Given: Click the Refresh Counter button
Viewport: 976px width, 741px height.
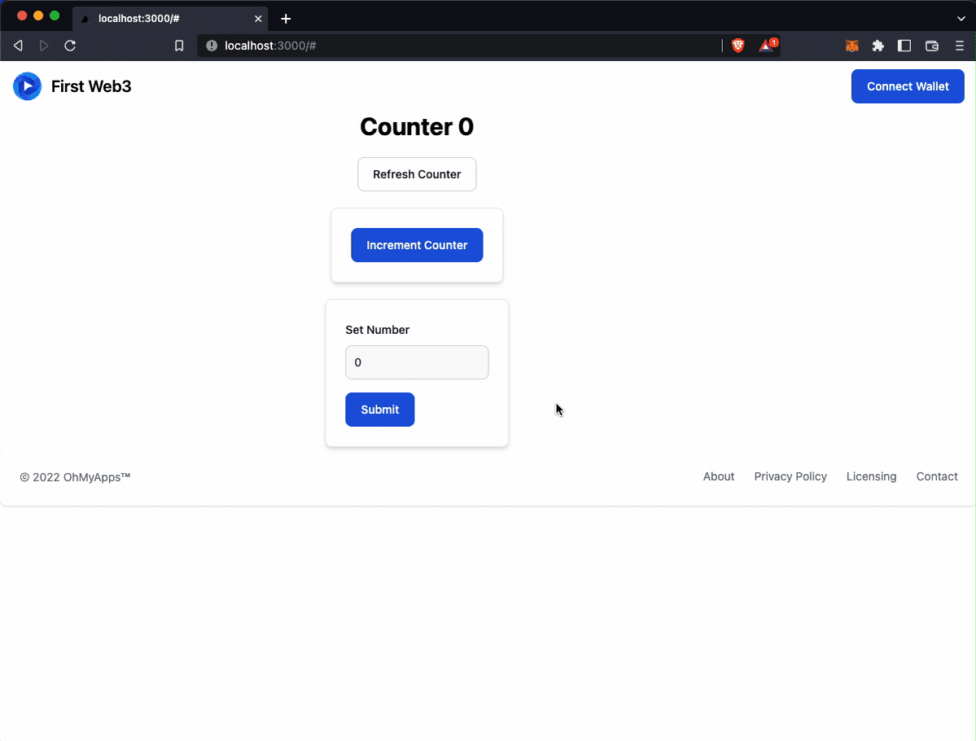Looking at the screenshot, I should click(417, 174).
